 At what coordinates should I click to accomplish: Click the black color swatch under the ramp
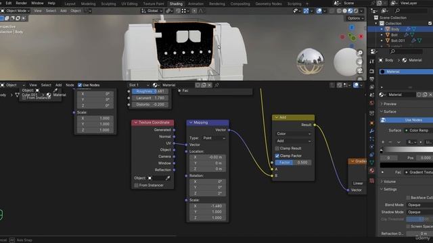[x=406, y=165]
